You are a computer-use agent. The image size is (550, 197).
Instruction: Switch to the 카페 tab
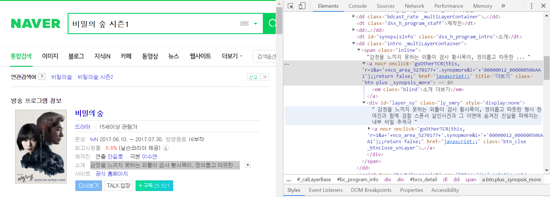pyautogui.click(x=126, y=56)
